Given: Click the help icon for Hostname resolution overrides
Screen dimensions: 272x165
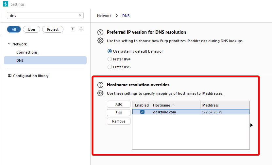Looking at the screenshot, I should point(101,85).
